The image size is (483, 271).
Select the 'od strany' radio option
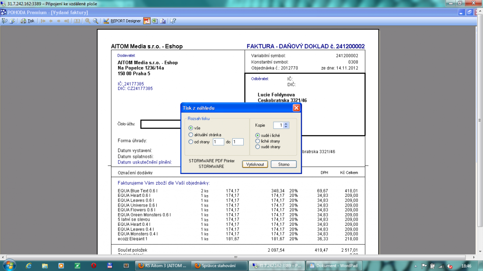pyautogui.click(x=191, y=142)
